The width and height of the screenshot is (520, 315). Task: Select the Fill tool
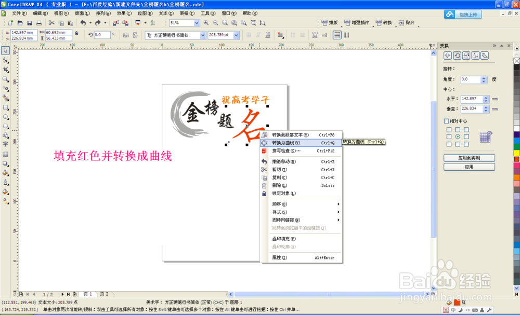(x=6, y=191)
